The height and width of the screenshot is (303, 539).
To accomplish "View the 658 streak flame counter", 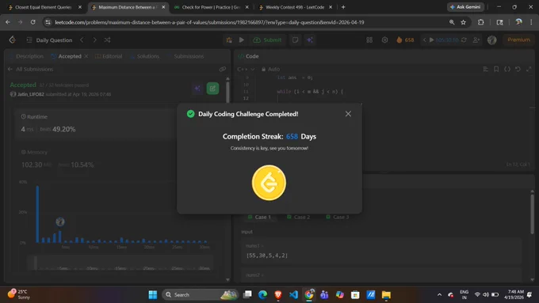I will click(x=405, y=40).
